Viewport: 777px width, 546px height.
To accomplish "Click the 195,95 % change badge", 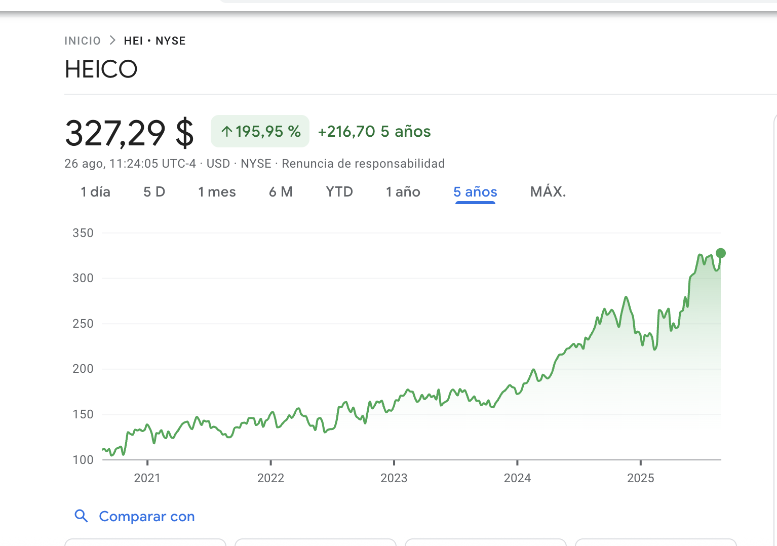I will 260,132.
